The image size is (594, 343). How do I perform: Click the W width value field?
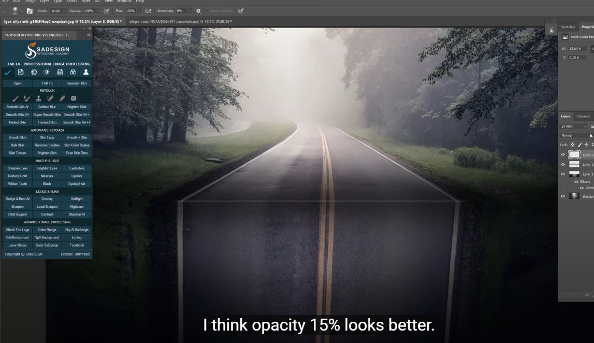[x=577, y=49]
